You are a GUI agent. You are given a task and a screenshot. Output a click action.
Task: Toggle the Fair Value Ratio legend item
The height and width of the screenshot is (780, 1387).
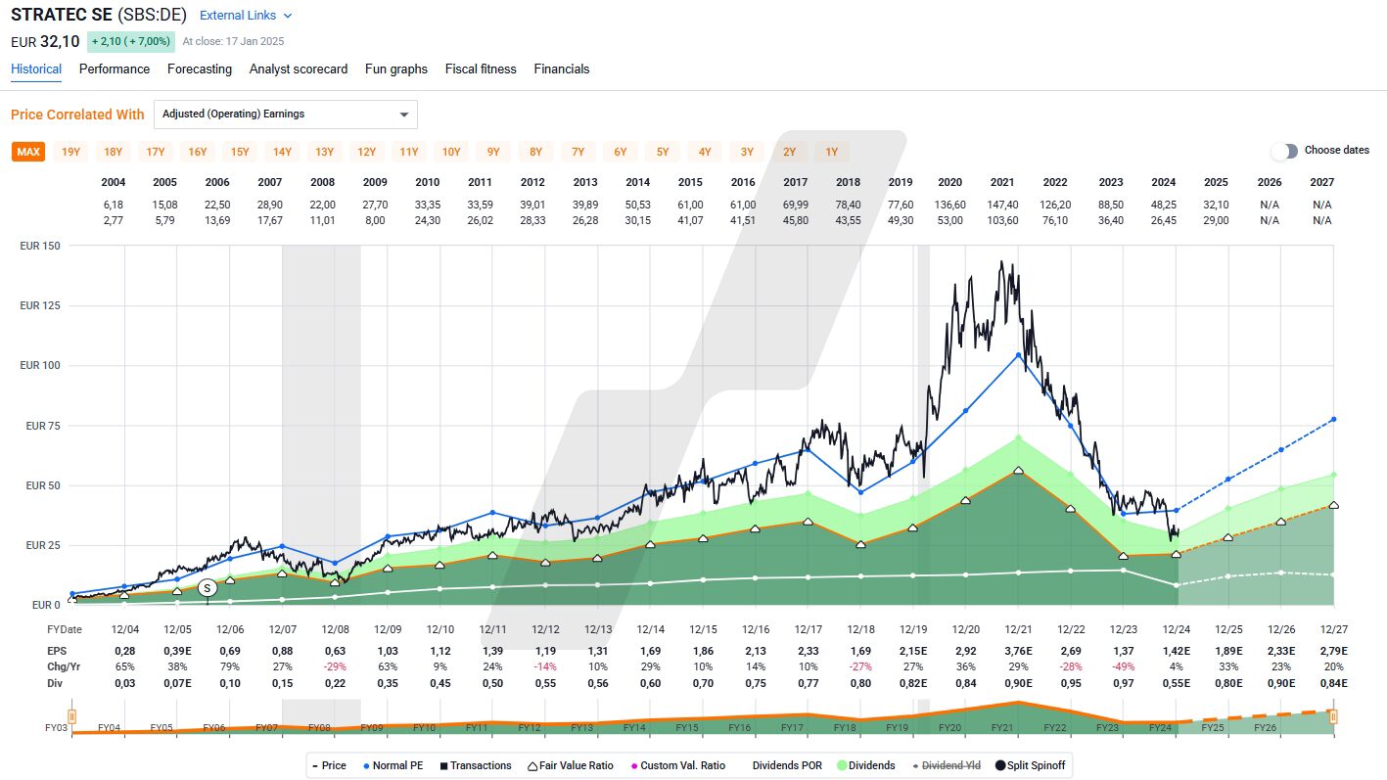(570, 765)
